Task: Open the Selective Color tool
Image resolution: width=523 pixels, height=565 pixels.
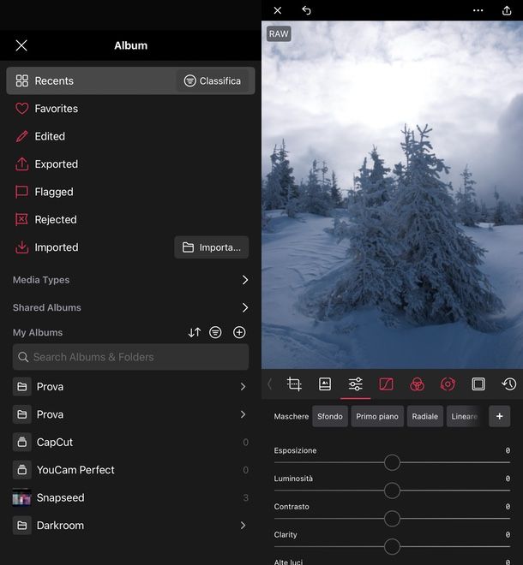Action: pyautogui.click(x=448, y=384)
